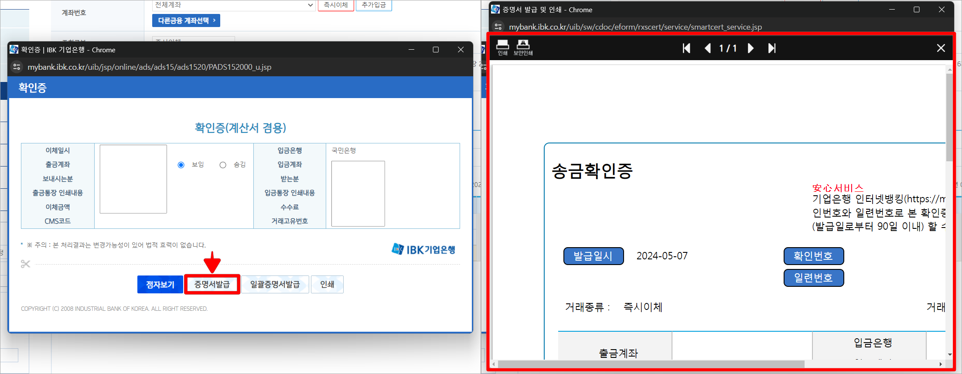Viewport: 962px width, 374px height.
Task: Click the date 2024-05-07
Action: 662,256
